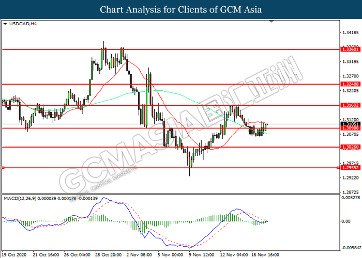
Task: Select the current price 1.31051 label
Action: click(350, 124)
